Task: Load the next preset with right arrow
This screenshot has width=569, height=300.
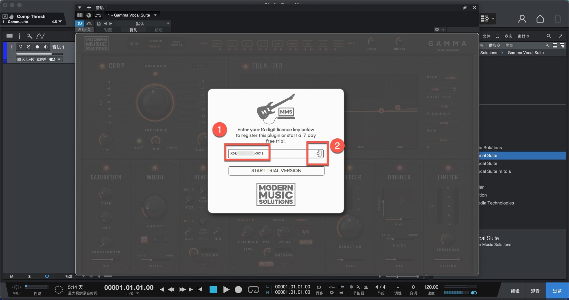Action: click(x=111, y=23)
